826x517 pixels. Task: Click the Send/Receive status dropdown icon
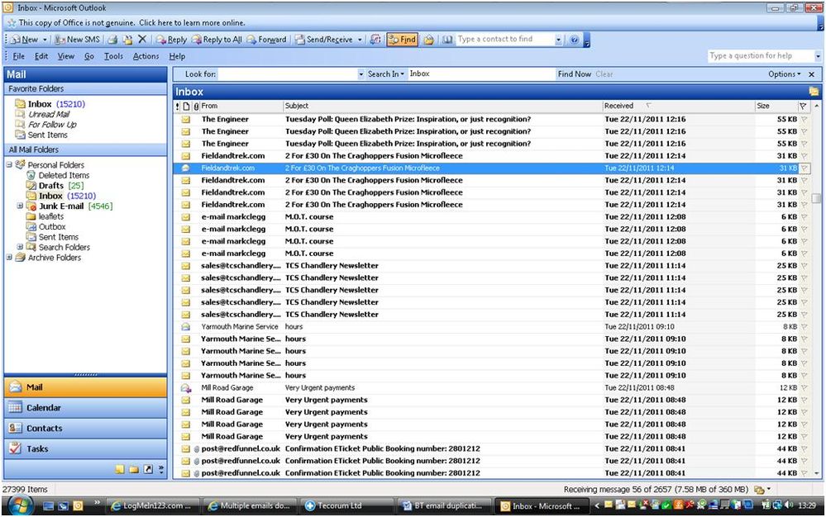click(762, 489)
